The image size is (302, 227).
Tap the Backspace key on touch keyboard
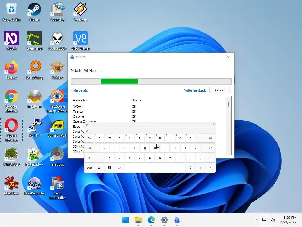[205, 138]
